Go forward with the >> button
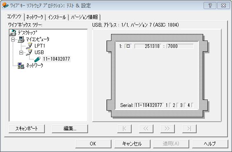 (167, 129)
